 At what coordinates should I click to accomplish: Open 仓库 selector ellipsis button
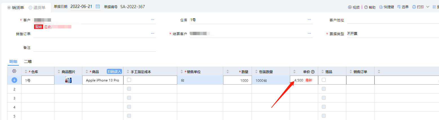click(309, 20)
